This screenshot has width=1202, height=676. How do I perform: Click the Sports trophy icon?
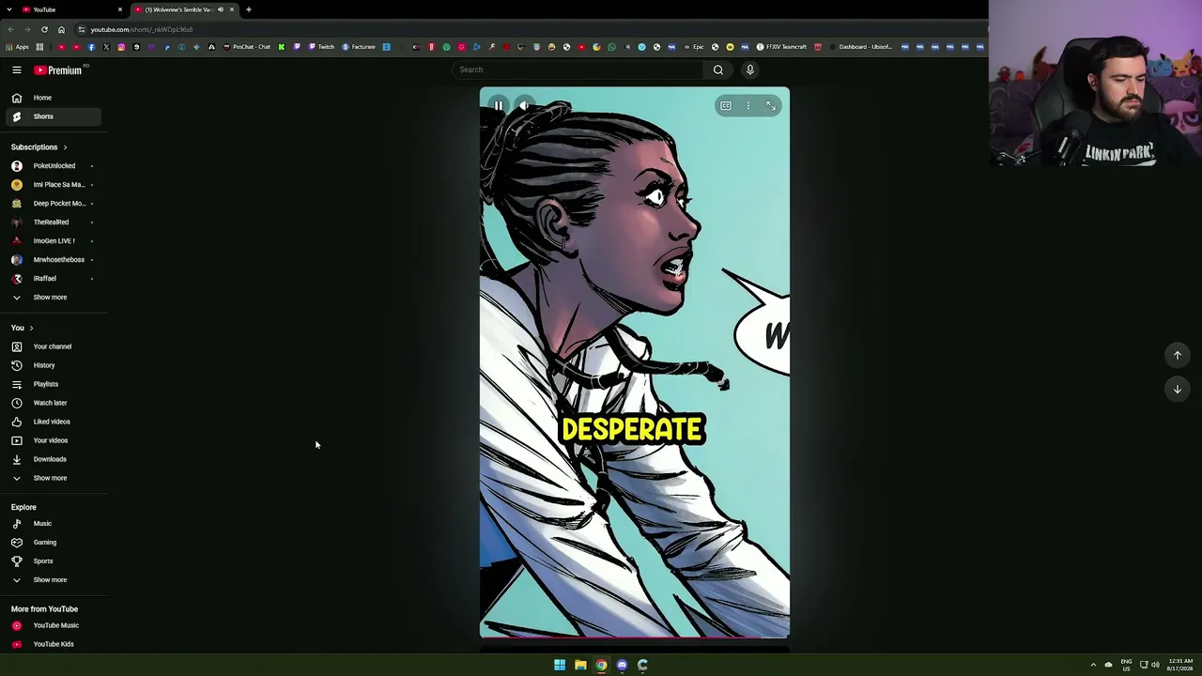17,561
